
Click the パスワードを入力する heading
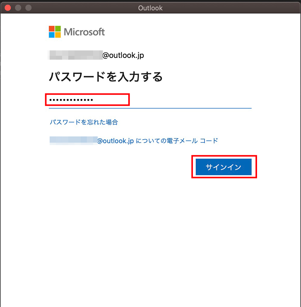106,77
